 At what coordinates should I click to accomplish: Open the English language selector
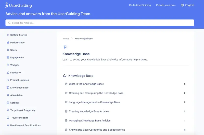187,5
